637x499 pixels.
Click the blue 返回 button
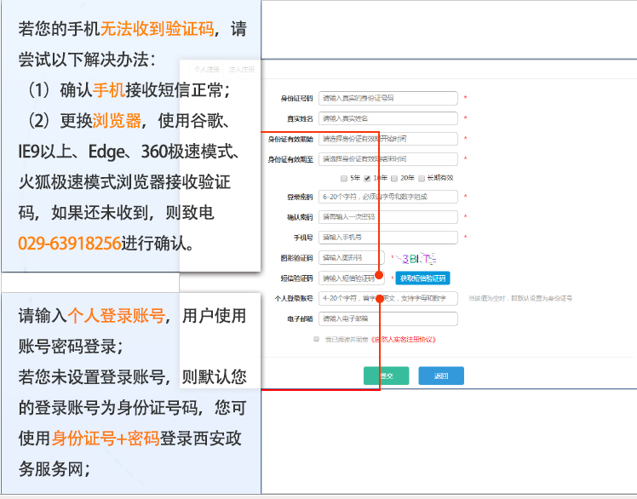440,376
